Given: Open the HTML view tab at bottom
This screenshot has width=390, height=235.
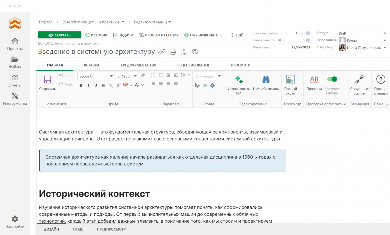Looking at the screenshot, I should tap(78, 229).
